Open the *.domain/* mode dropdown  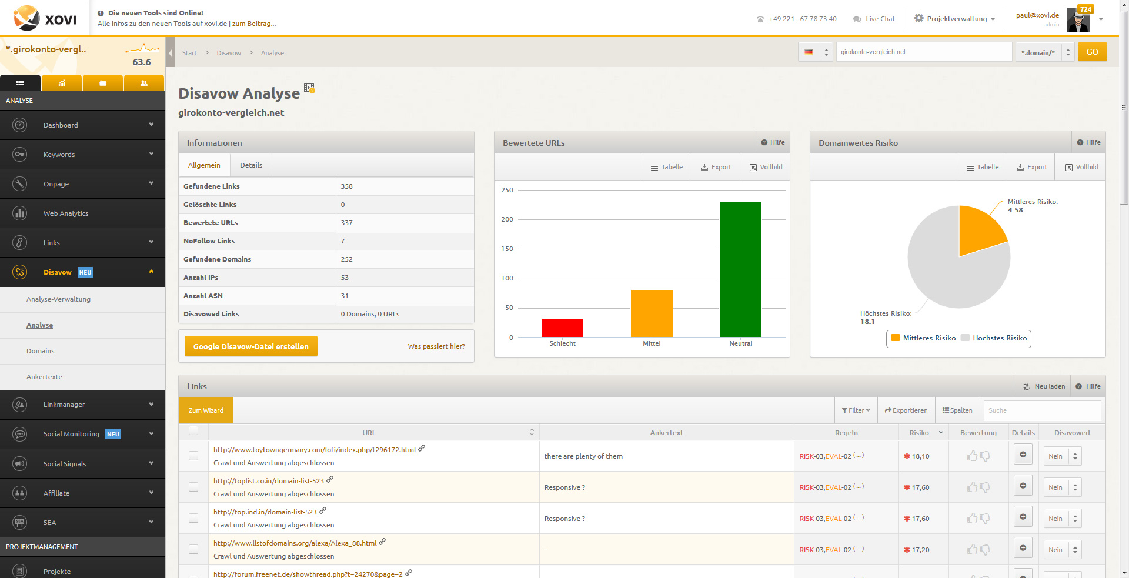click(x=1045, y=52)
